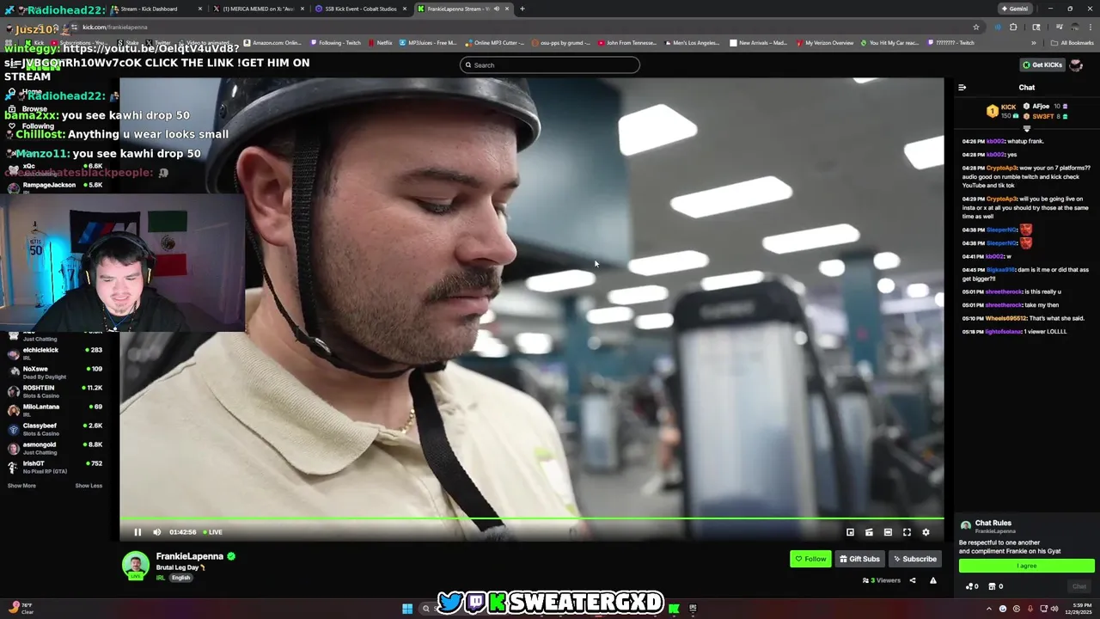This screenshot has height=619, width=1100.
Task: Open ROSHTEIN channel in sidebar
Action: tap(55, 390)
